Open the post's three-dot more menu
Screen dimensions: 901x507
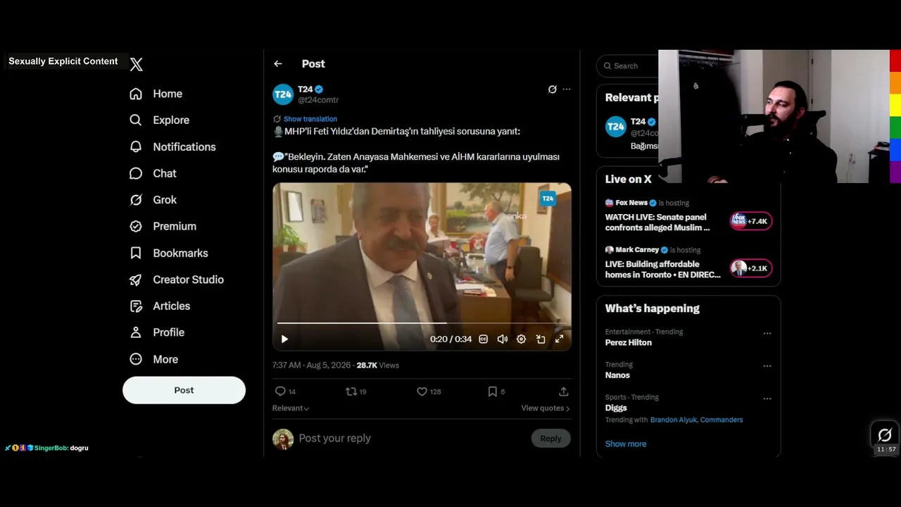(x=567, y=89)
